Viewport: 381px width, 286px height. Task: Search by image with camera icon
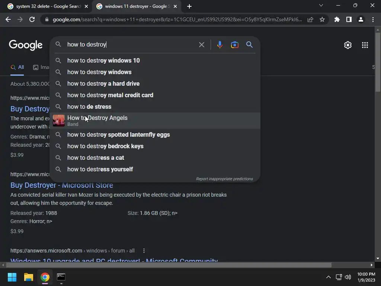pos(234,45)
